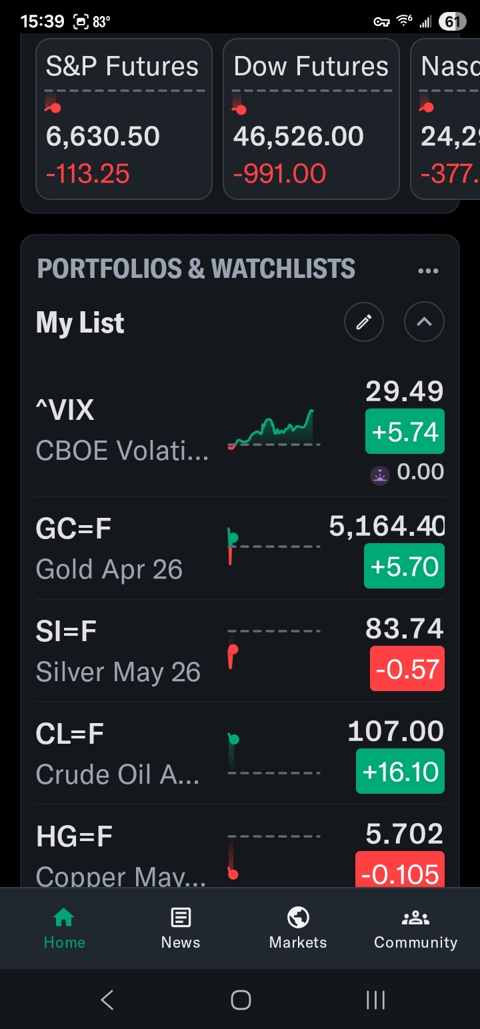Tap the small purple icon under VIX

pyautogui.click(x=379, y=475)
